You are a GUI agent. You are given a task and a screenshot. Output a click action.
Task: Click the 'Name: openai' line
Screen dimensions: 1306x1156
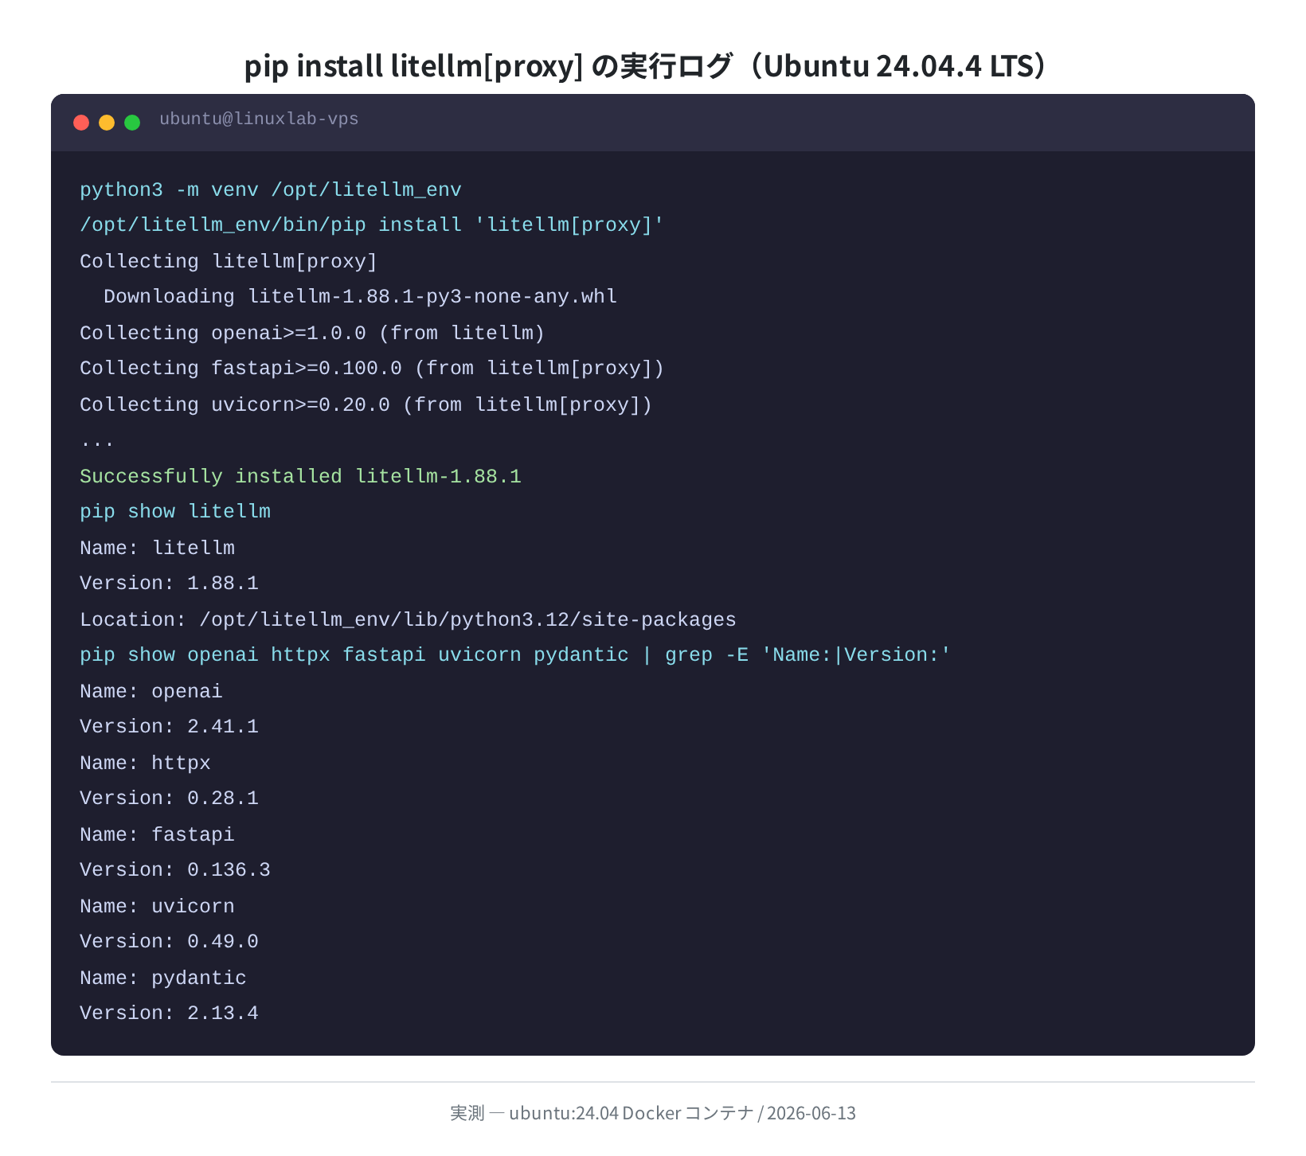point(151,692)
